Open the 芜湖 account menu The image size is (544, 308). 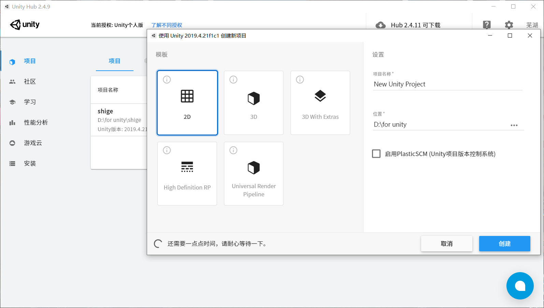click(x=532, y=25)
